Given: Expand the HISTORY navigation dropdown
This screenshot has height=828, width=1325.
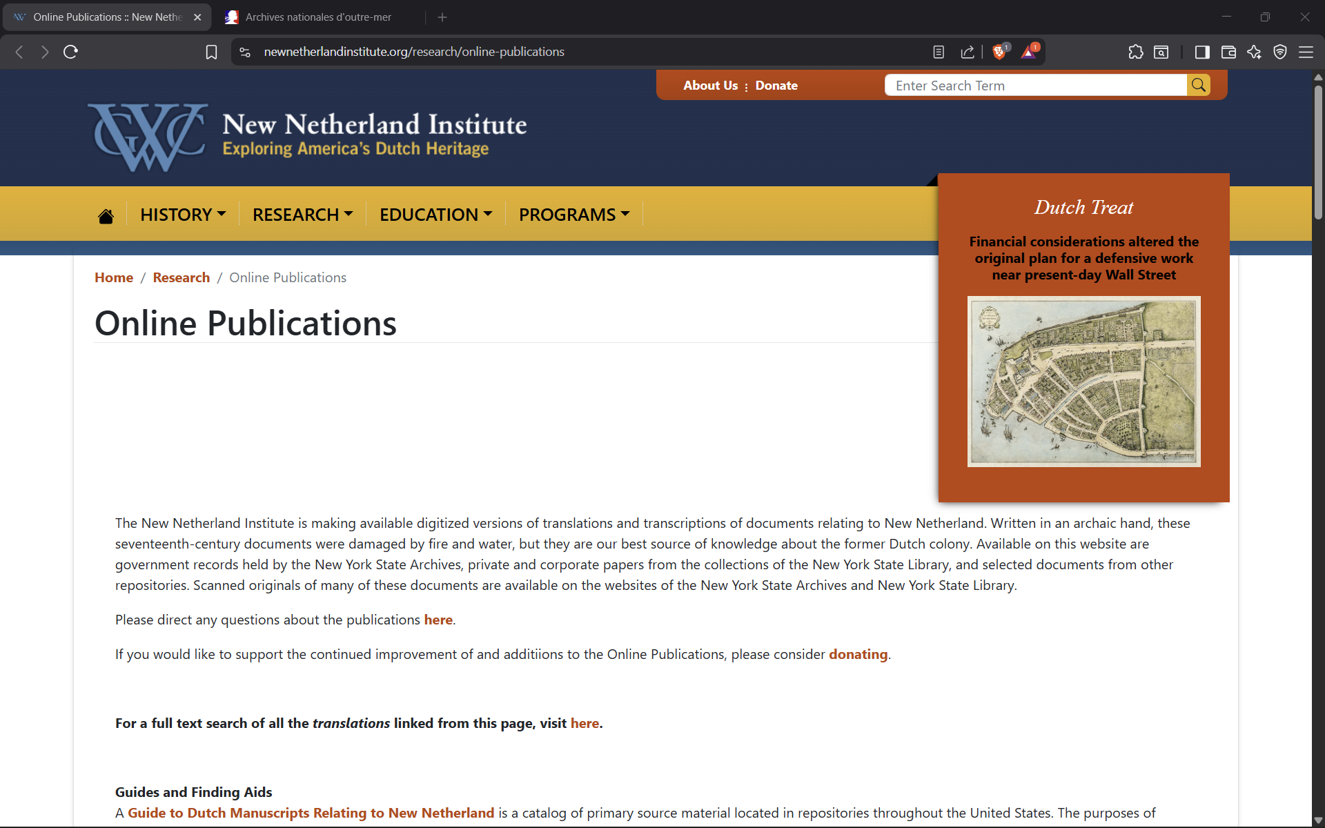Looking at the screenshot, I should [x=182, y=215].
